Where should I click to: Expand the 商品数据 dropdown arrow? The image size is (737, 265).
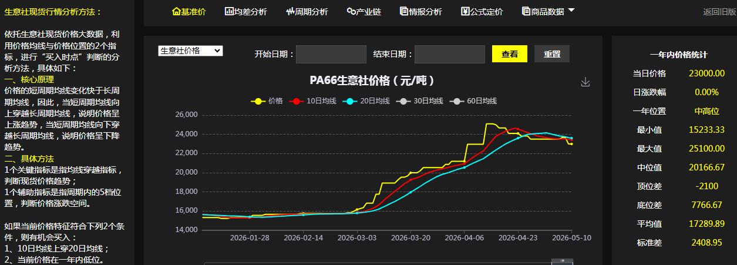click(571, 10)
